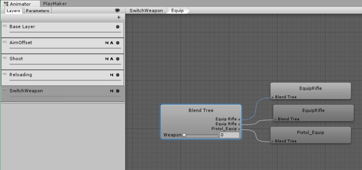Open Reloading layer gear settings
Image resolution: width=362 pixels, height=170 pixels.
pos(118,75)
